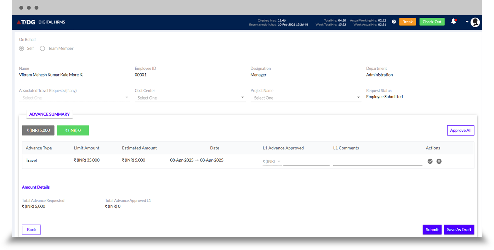
Task: Open the Cost Center dropdown
Action: click(190, 98)
